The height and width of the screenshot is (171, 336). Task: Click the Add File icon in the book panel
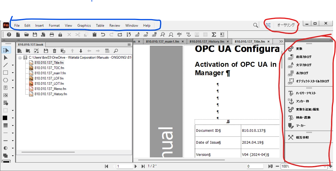pyautogui.click(x=19, y=51)
